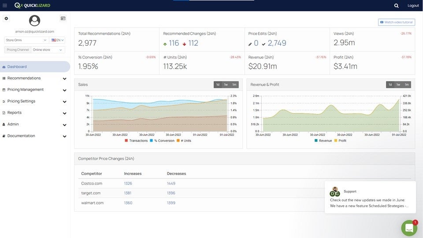Open the settings gear icon
423x238 pixels.
[x=6, y=19]
